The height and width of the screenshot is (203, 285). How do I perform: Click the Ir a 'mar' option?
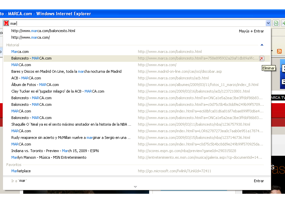point(19,181)
